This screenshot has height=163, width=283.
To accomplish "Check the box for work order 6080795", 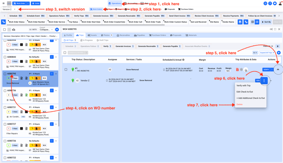I will tap(5, 74).
